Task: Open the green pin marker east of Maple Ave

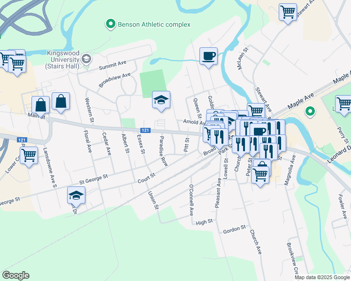Action: 309,111
